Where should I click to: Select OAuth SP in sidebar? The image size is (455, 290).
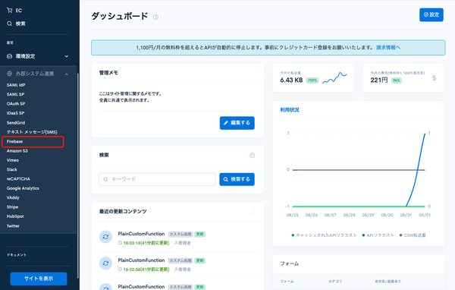pos(16,104)
